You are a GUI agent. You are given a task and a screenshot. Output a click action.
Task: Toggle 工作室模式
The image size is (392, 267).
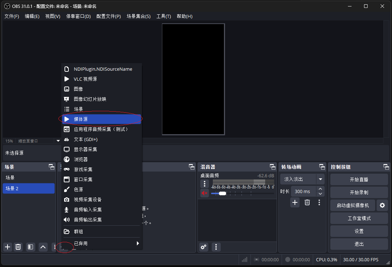(x=359, y=218)
